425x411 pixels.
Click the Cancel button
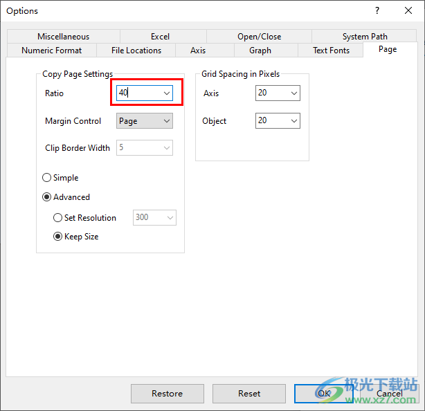(x=389, y=394)
